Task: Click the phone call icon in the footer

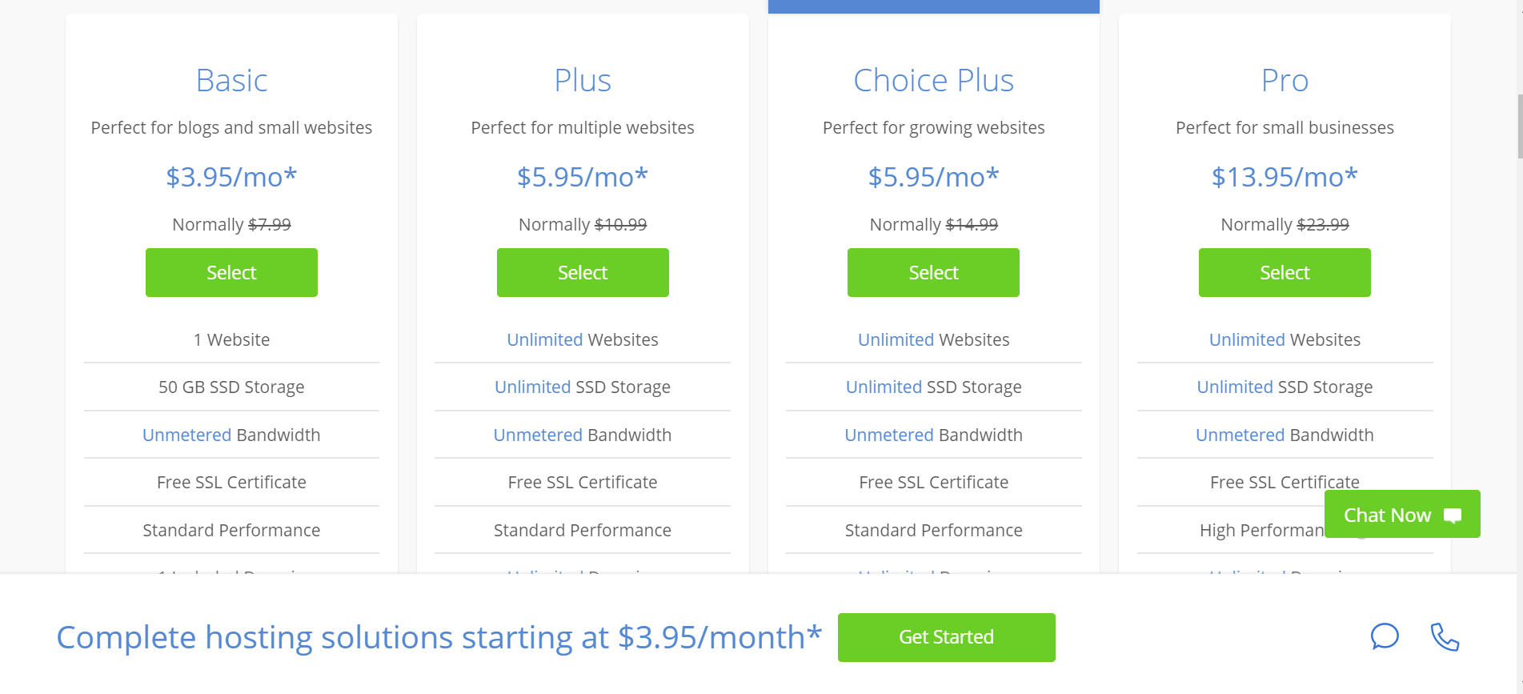Action: point(1445,637)
